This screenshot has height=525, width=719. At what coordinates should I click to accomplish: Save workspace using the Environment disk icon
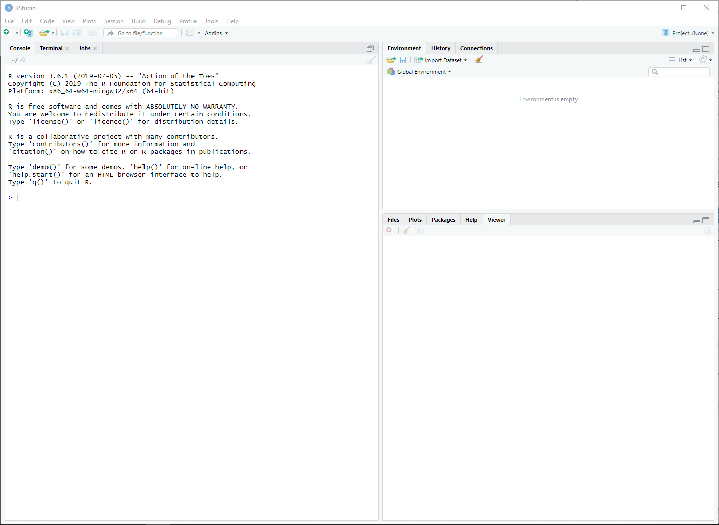point(403,60)
